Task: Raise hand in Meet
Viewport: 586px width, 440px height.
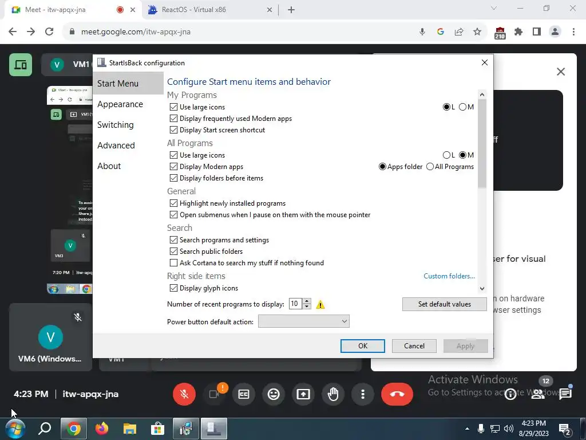Action: 333,394
